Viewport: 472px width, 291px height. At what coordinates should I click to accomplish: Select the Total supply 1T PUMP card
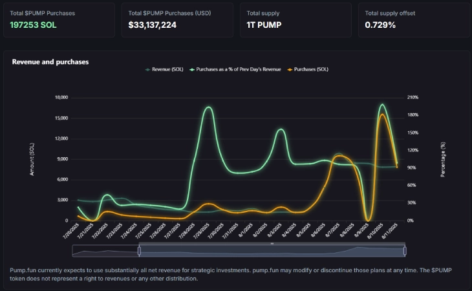[295, 19]
